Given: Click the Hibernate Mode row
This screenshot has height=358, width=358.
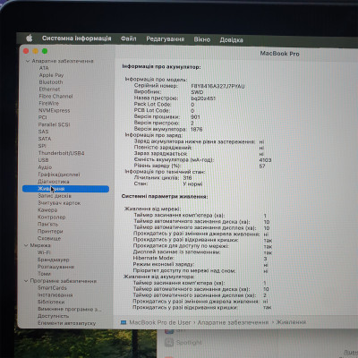Looking at the screenshot, I should (200, 259).
